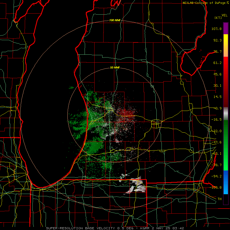The image size is (230, 230).
Task: Click the TH legend label
Action: (220, 199)
